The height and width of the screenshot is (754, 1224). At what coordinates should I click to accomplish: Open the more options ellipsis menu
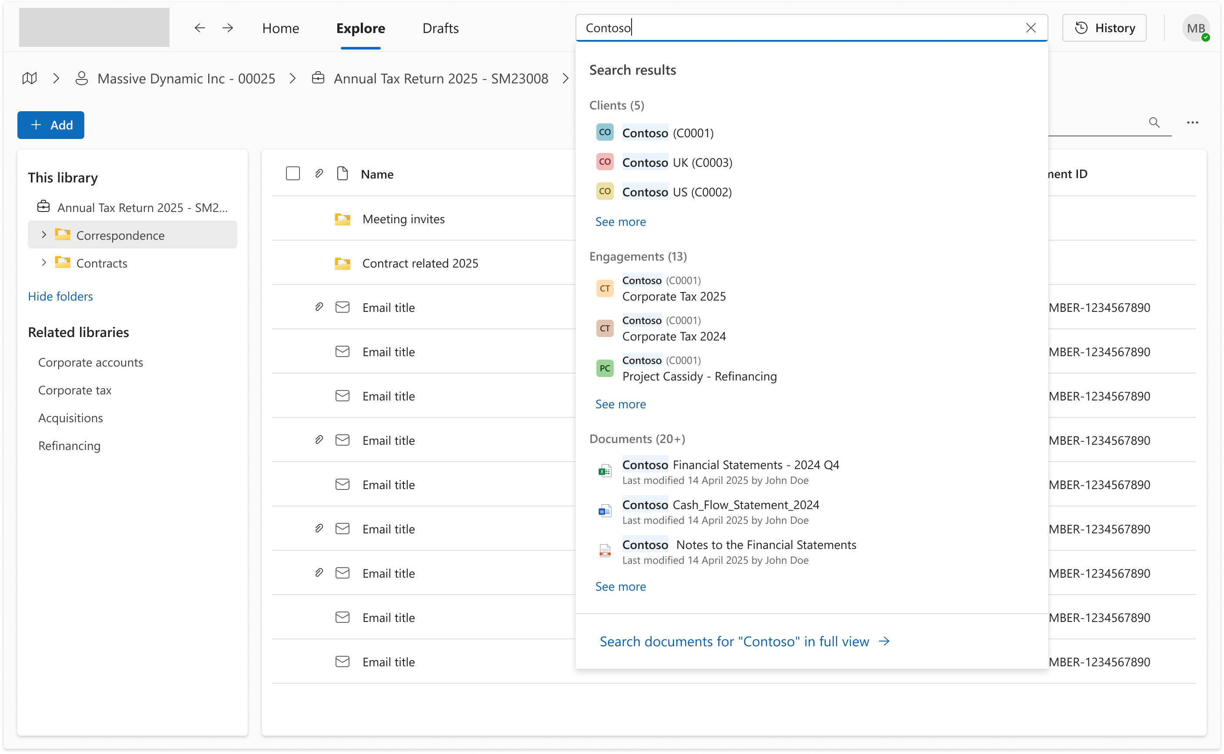click(1192, 122)
